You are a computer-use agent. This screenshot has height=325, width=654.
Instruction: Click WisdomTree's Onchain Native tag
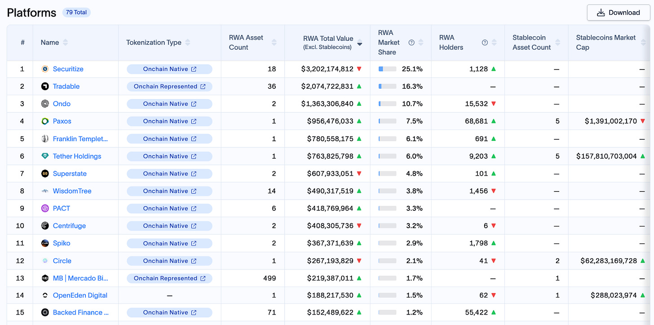(169, 191)
